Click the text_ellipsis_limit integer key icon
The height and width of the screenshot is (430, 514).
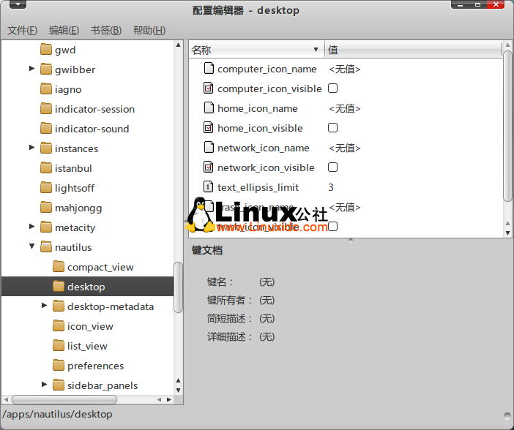(209, 187)
